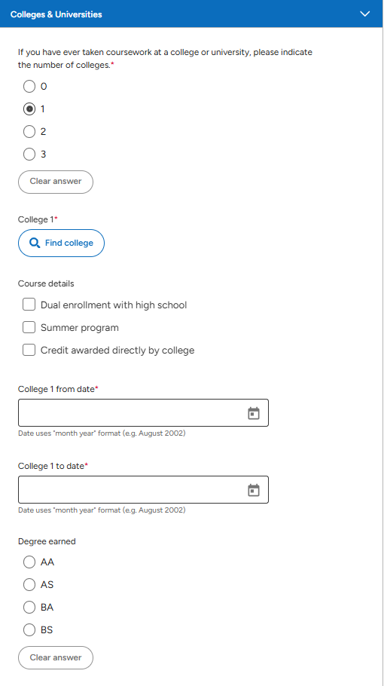This screenshot has height=686, width=384.
Task: Select 1 college radio option
Action: [29, 109]
